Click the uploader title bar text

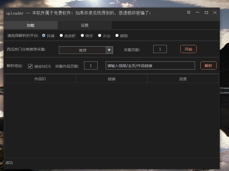point(78,13)
